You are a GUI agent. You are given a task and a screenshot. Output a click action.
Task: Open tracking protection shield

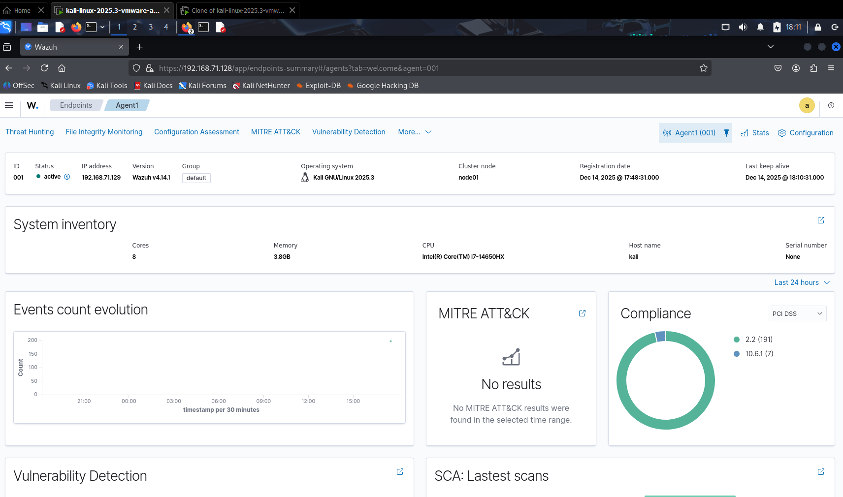[136, 68]
